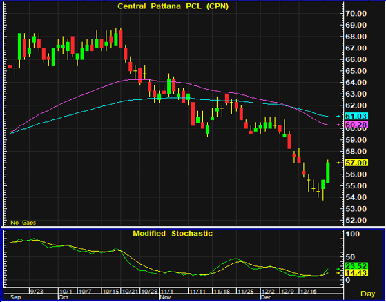This screenshot has width=386, height=302.
Task: Click the No Gaps label
Action: coord(23,223)
